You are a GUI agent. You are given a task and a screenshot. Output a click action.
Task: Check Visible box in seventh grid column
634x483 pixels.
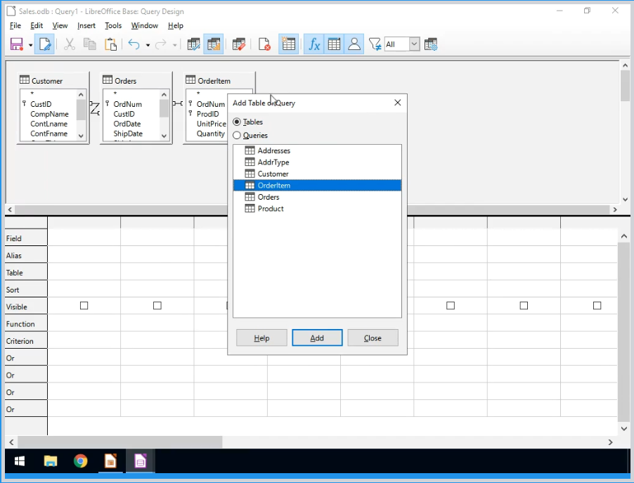[x=524, y=306]
